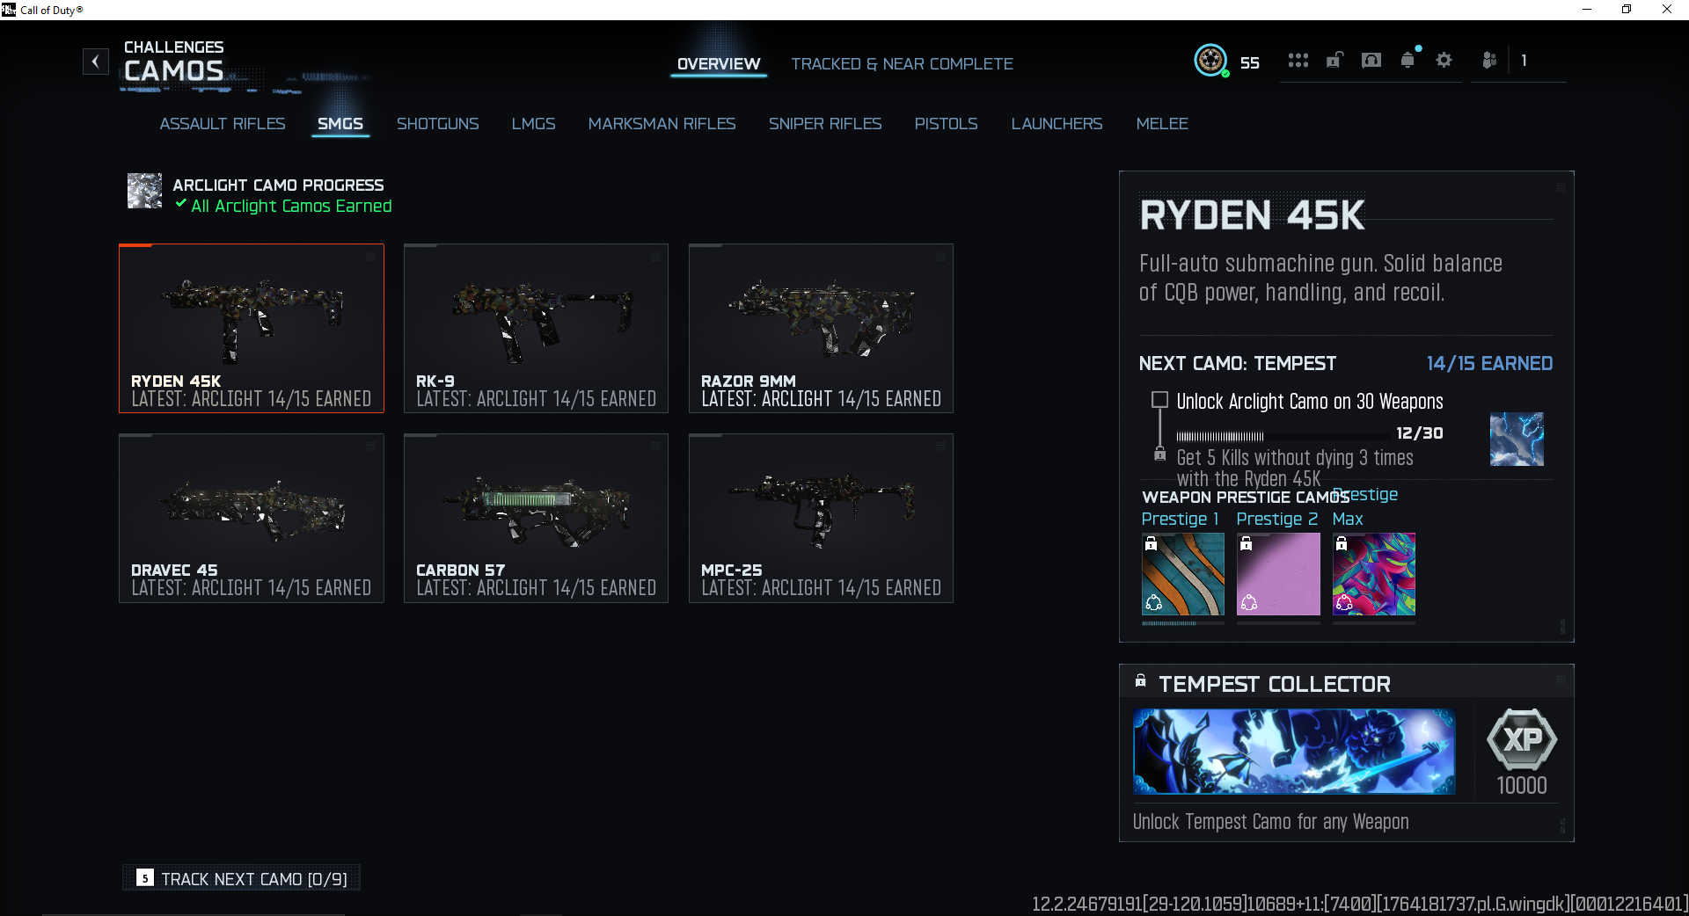
Task: Click the Tempest Collector title
Action: [1275, 684]
